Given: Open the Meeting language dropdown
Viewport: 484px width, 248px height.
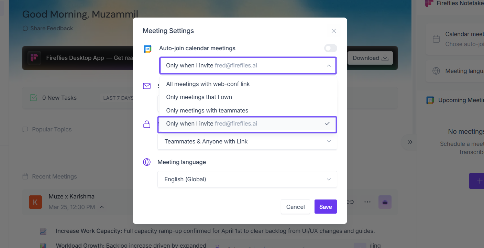Looking at the screenshot, I should point(247,179).
